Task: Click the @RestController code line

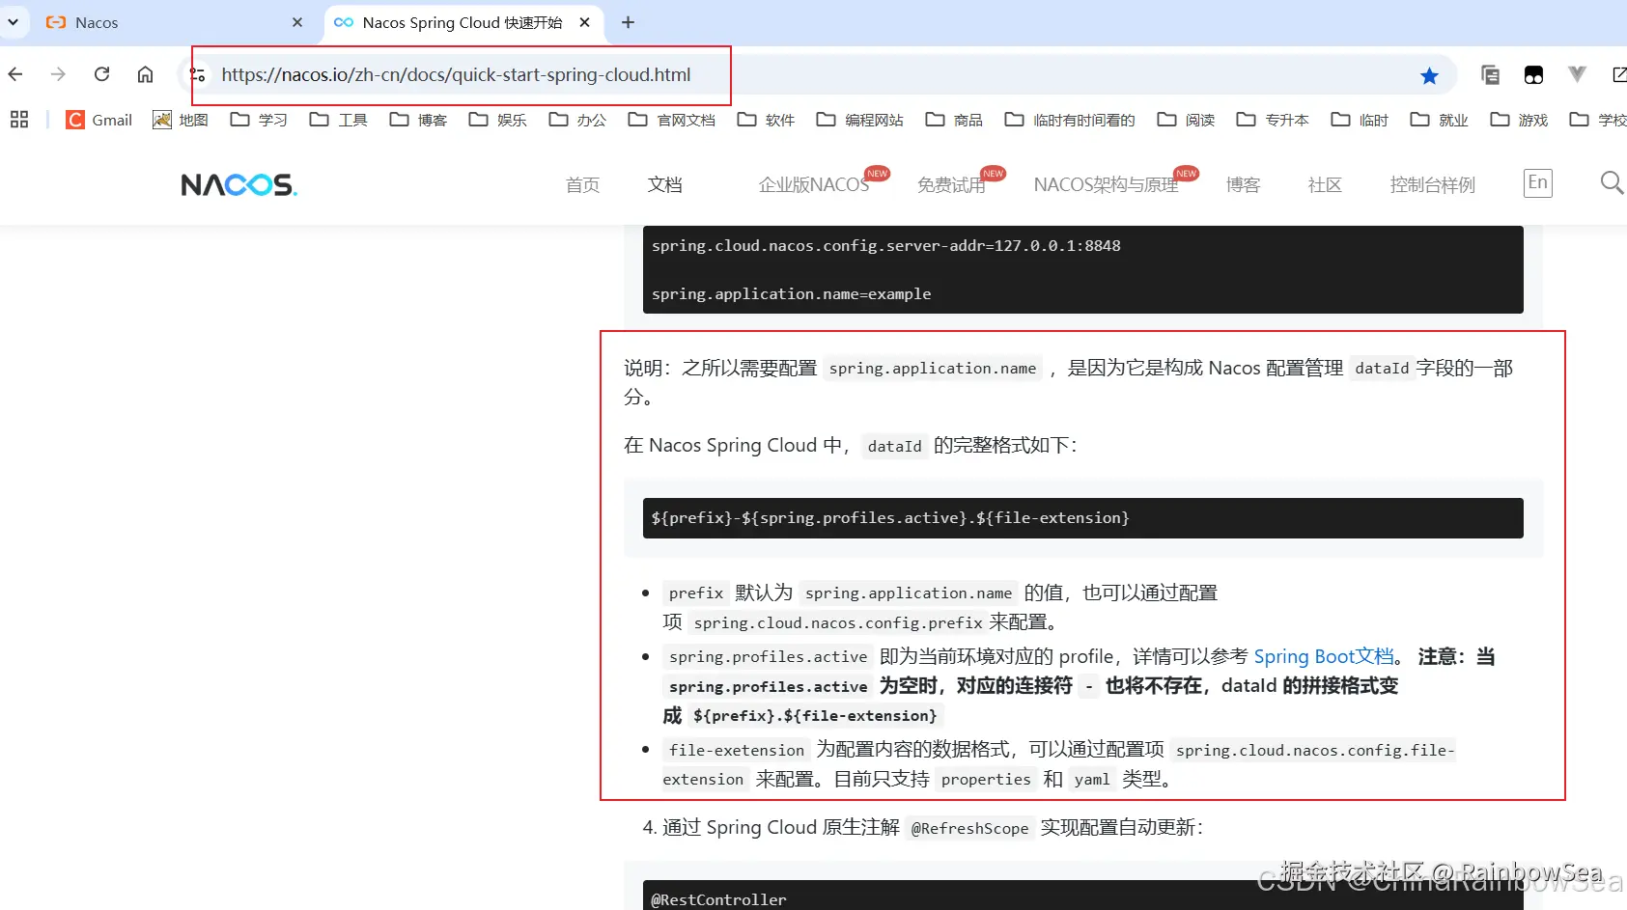Action: coord(718,899)
